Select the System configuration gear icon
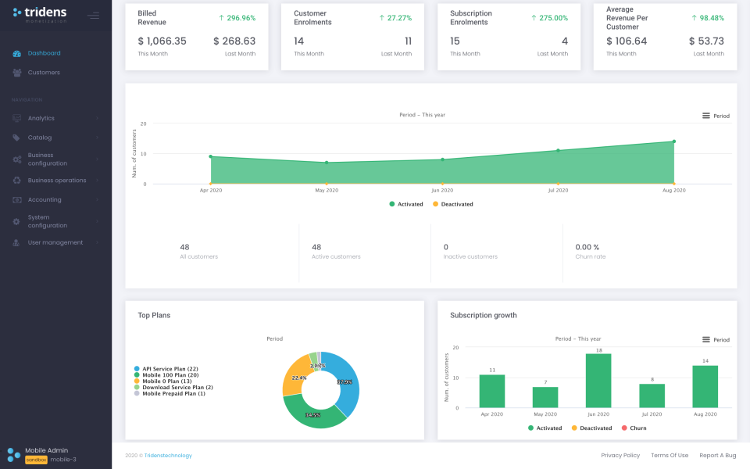The height and width of the screenshot is (469, 750). pos(16,221)
